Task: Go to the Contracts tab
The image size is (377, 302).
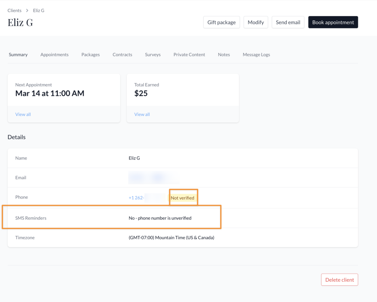Action: (x=122, y=55)
